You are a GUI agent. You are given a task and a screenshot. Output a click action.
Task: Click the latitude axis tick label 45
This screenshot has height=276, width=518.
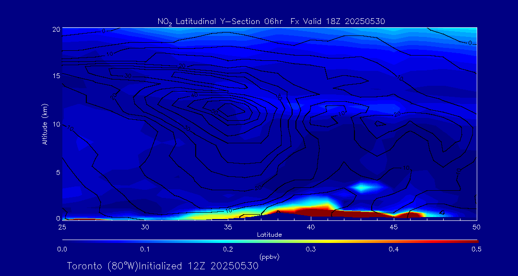point(394,227)
